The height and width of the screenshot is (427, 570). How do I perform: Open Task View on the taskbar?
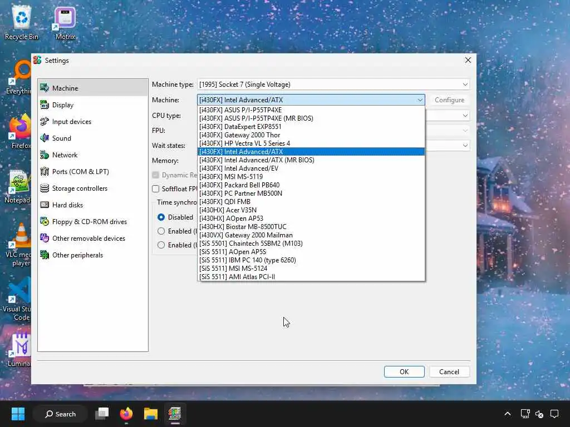102,414
